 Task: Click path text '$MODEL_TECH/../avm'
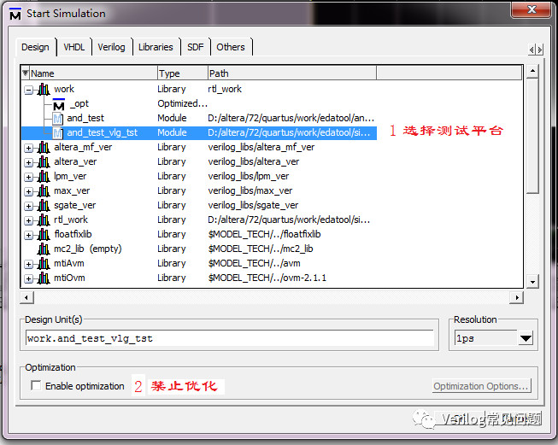pos(254,263)
